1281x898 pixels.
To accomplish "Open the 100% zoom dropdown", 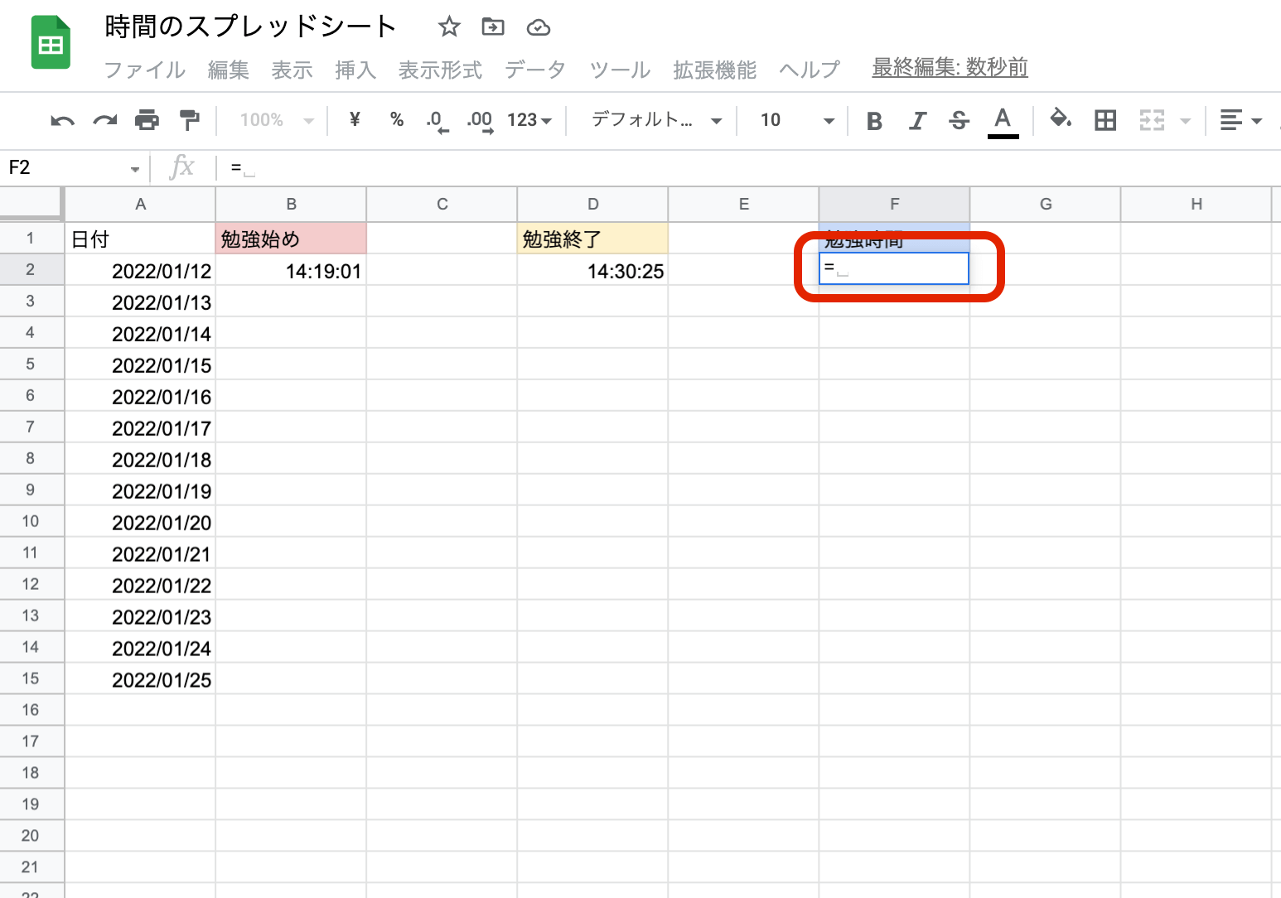I will (x=277, y=121).
